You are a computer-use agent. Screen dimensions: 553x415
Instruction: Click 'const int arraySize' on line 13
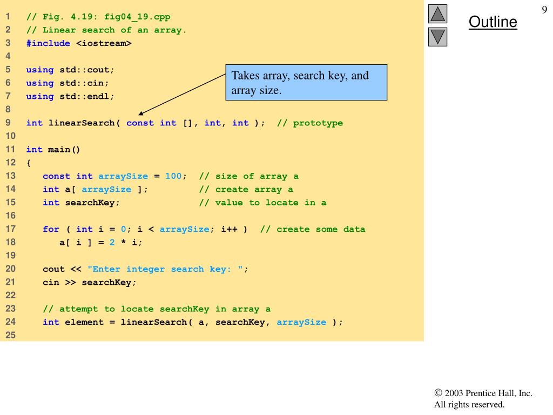95,176
